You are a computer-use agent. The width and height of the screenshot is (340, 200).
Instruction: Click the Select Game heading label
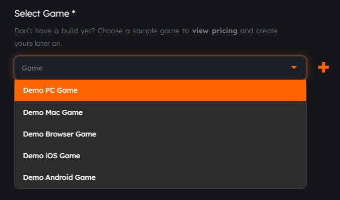[42, 14]
